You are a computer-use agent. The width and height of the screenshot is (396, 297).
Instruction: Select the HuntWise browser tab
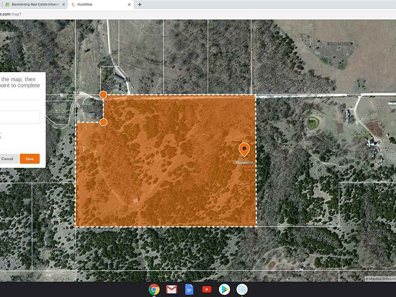click(x=101, y=5)
